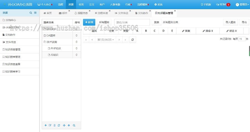Viewport: 250px width, 132px height.
Task: Switch to the 邮件 tab
Action: point(63,13)
